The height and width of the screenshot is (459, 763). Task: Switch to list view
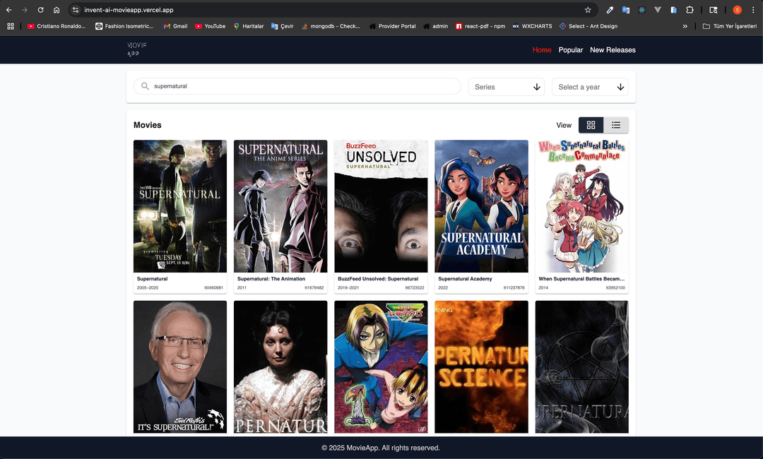(x=616, y=125)
